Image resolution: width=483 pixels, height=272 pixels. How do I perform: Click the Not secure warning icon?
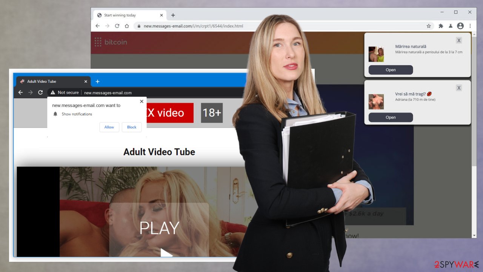(x=53, y=93)
